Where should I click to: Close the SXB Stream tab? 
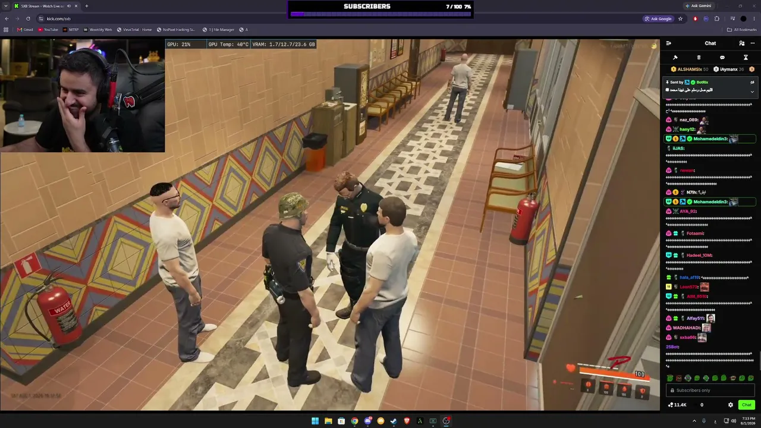77,6
